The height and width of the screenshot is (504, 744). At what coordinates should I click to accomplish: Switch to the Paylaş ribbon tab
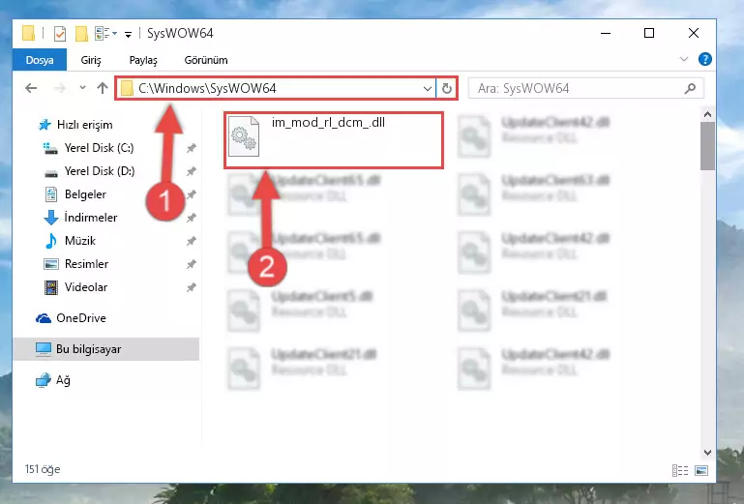[x=143, y=60]
